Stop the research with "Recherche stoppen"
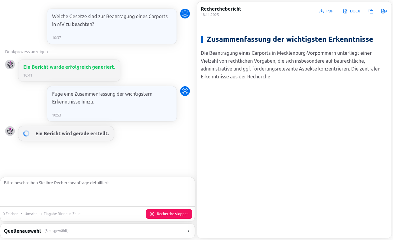This screenshot has height=240, width=393. (x=169, y=214)
